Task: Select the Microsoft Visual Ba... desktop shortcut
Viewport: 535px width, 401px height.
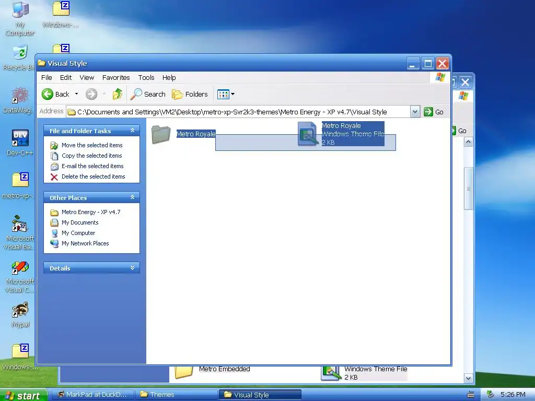Action: pos(19,232)
